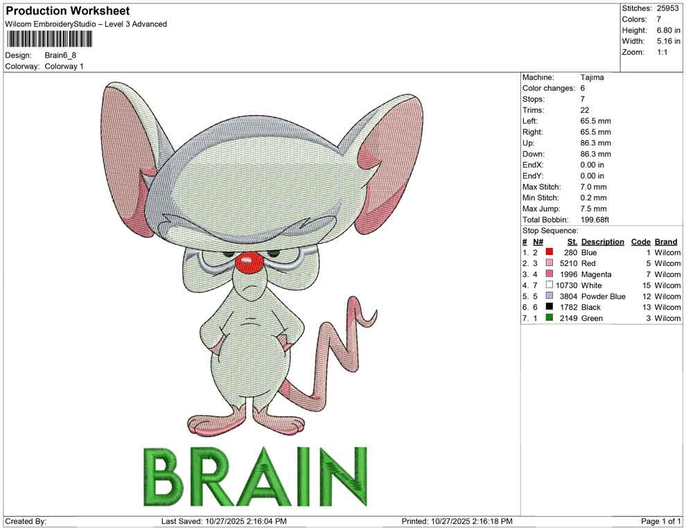
Task: Click the Created By label
Action: click(26, 521)
